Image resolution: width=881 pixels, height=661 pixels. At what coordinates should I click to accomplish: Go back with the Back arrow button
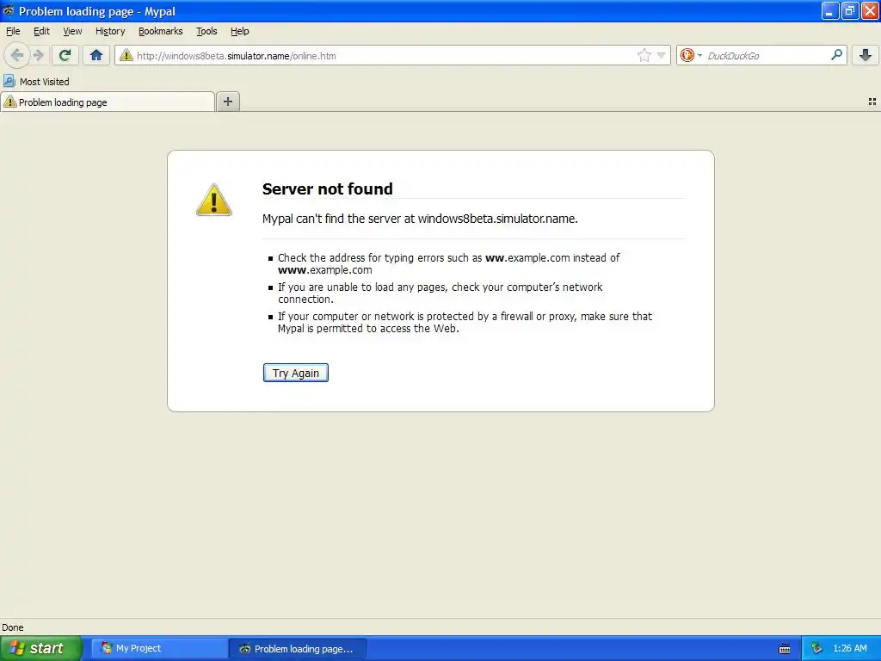pyautogui.click(x=16, y=55)
